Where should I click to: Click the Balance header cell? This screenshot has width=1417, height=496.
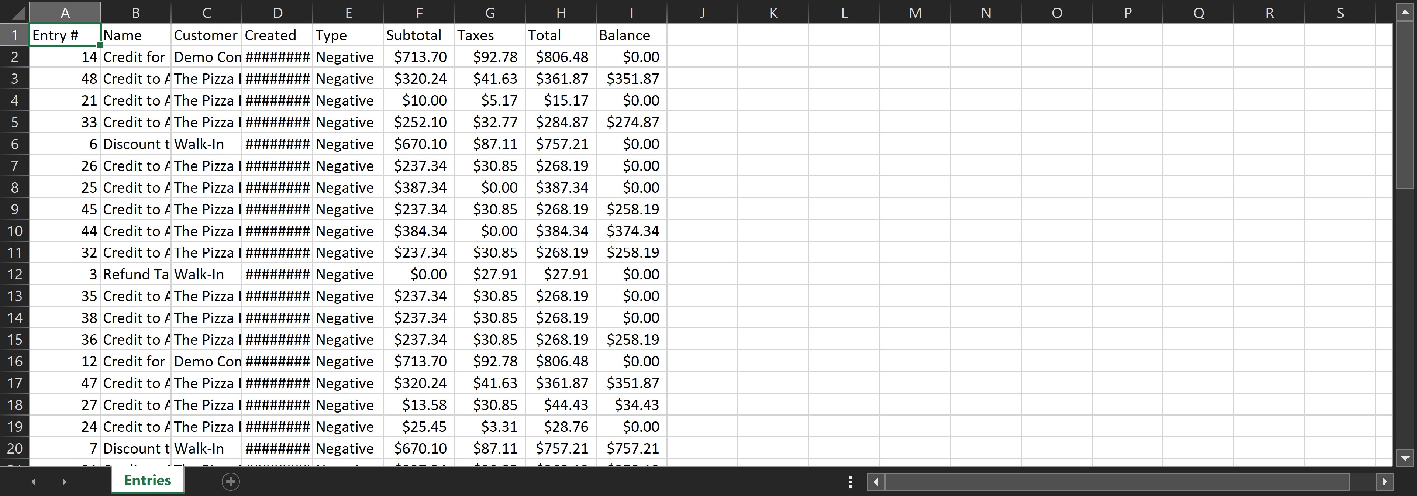[x=631, y=35]
